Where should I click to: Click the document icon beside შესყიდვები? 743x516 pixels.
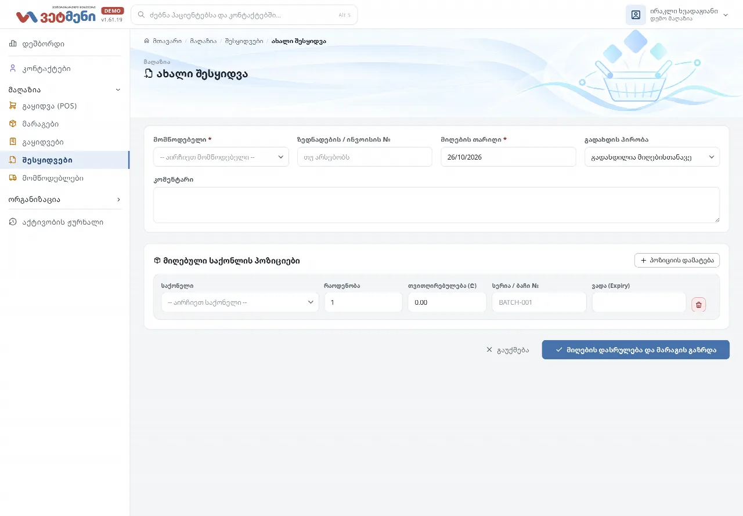[13, 160]
